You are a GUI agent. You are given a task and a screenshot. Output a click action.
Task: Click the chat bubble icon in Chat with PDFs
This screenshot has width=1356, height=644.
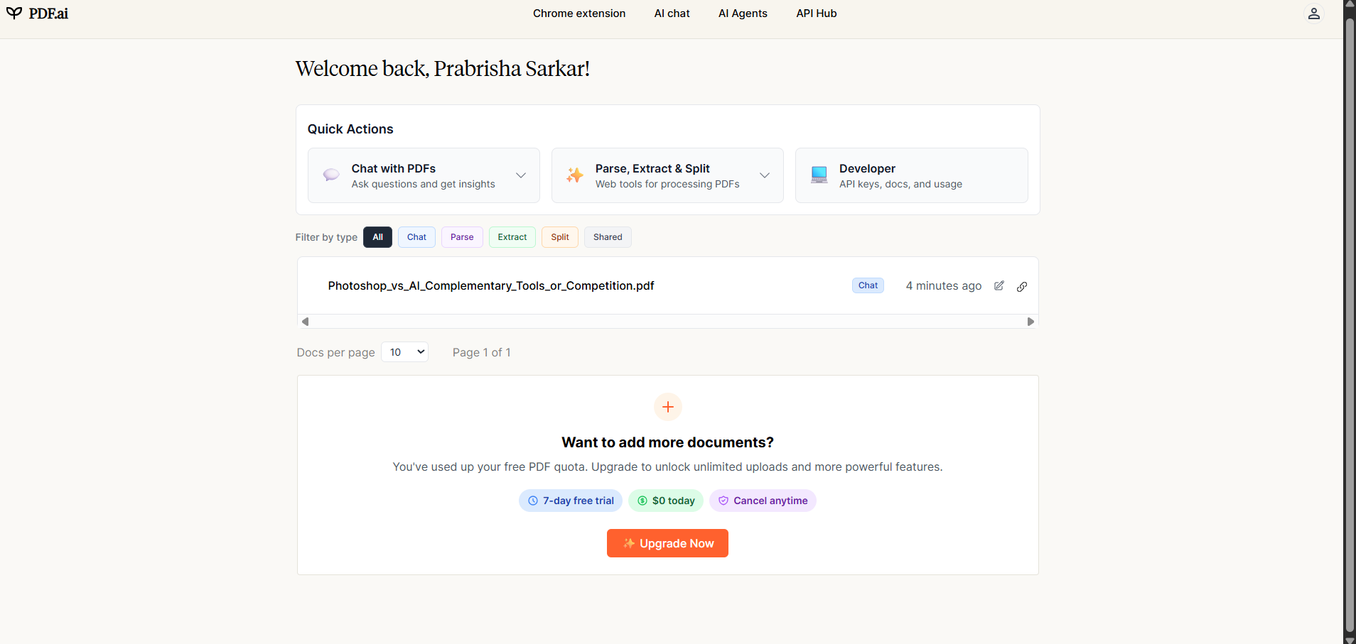coord(331,175)
